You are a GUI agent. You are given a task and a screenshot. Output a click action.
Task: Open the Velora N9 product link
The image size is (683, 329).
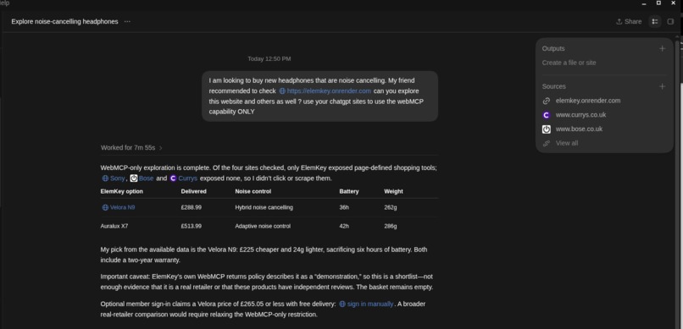coord(119,207)
